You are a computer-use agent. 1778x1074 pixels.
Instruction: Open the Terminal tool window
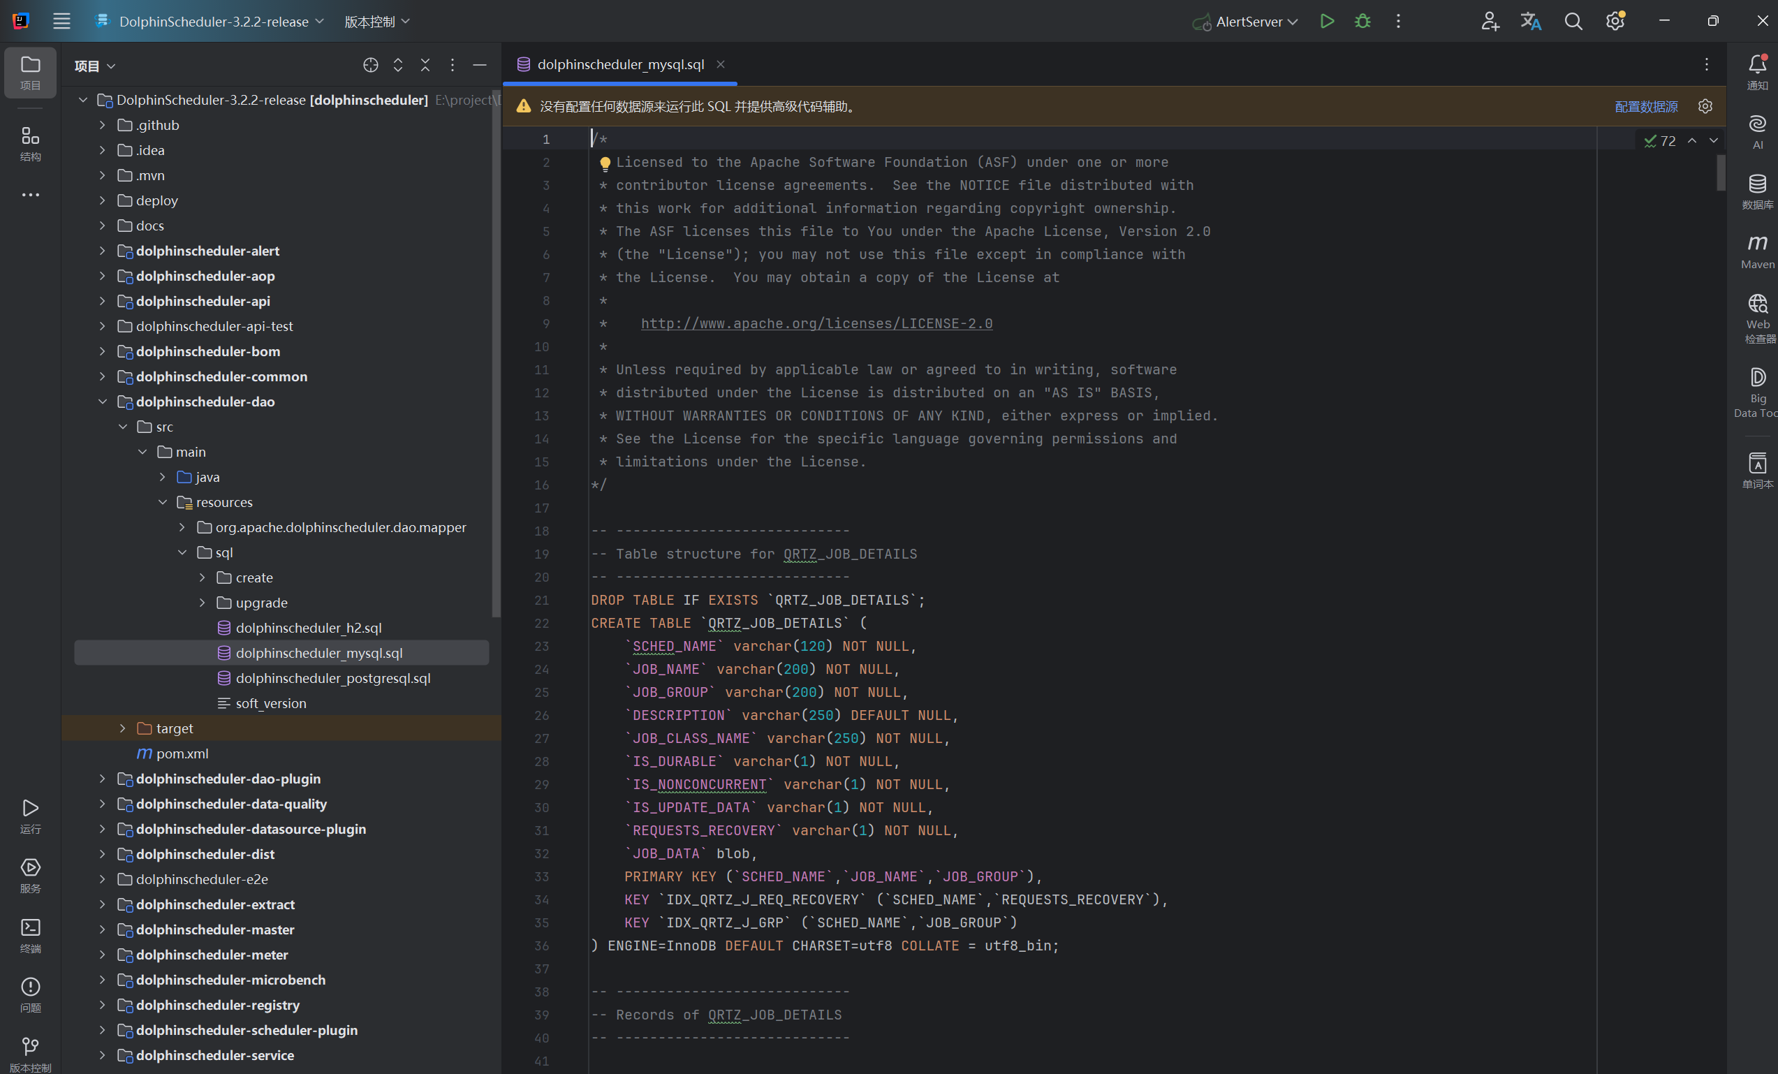click(x=30, y=932)
